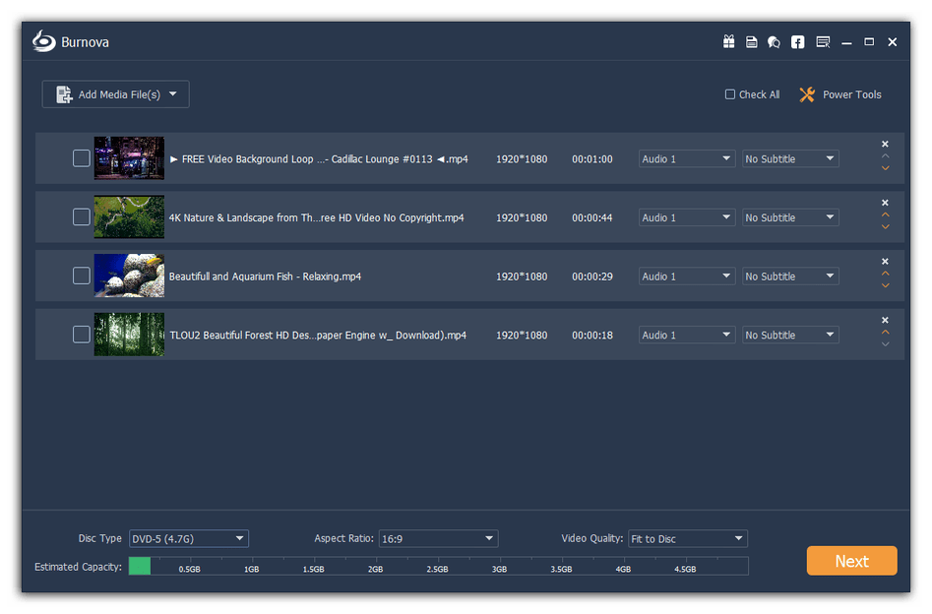
Task: Open Video Quality Fit to Disc dropdown
Action: coord(688,538)
